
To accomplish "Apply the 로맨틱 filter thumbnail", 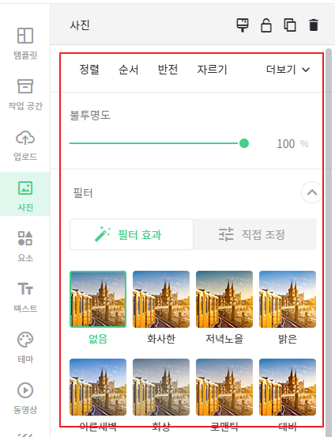I will 224,387.
